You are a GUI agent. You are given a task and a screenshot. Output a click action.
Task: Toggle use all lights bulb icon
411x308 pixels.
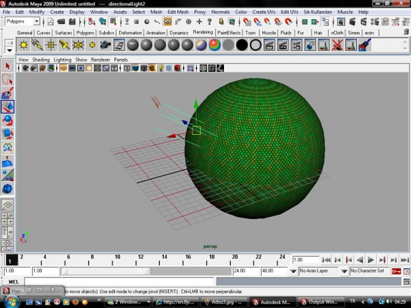161,68
